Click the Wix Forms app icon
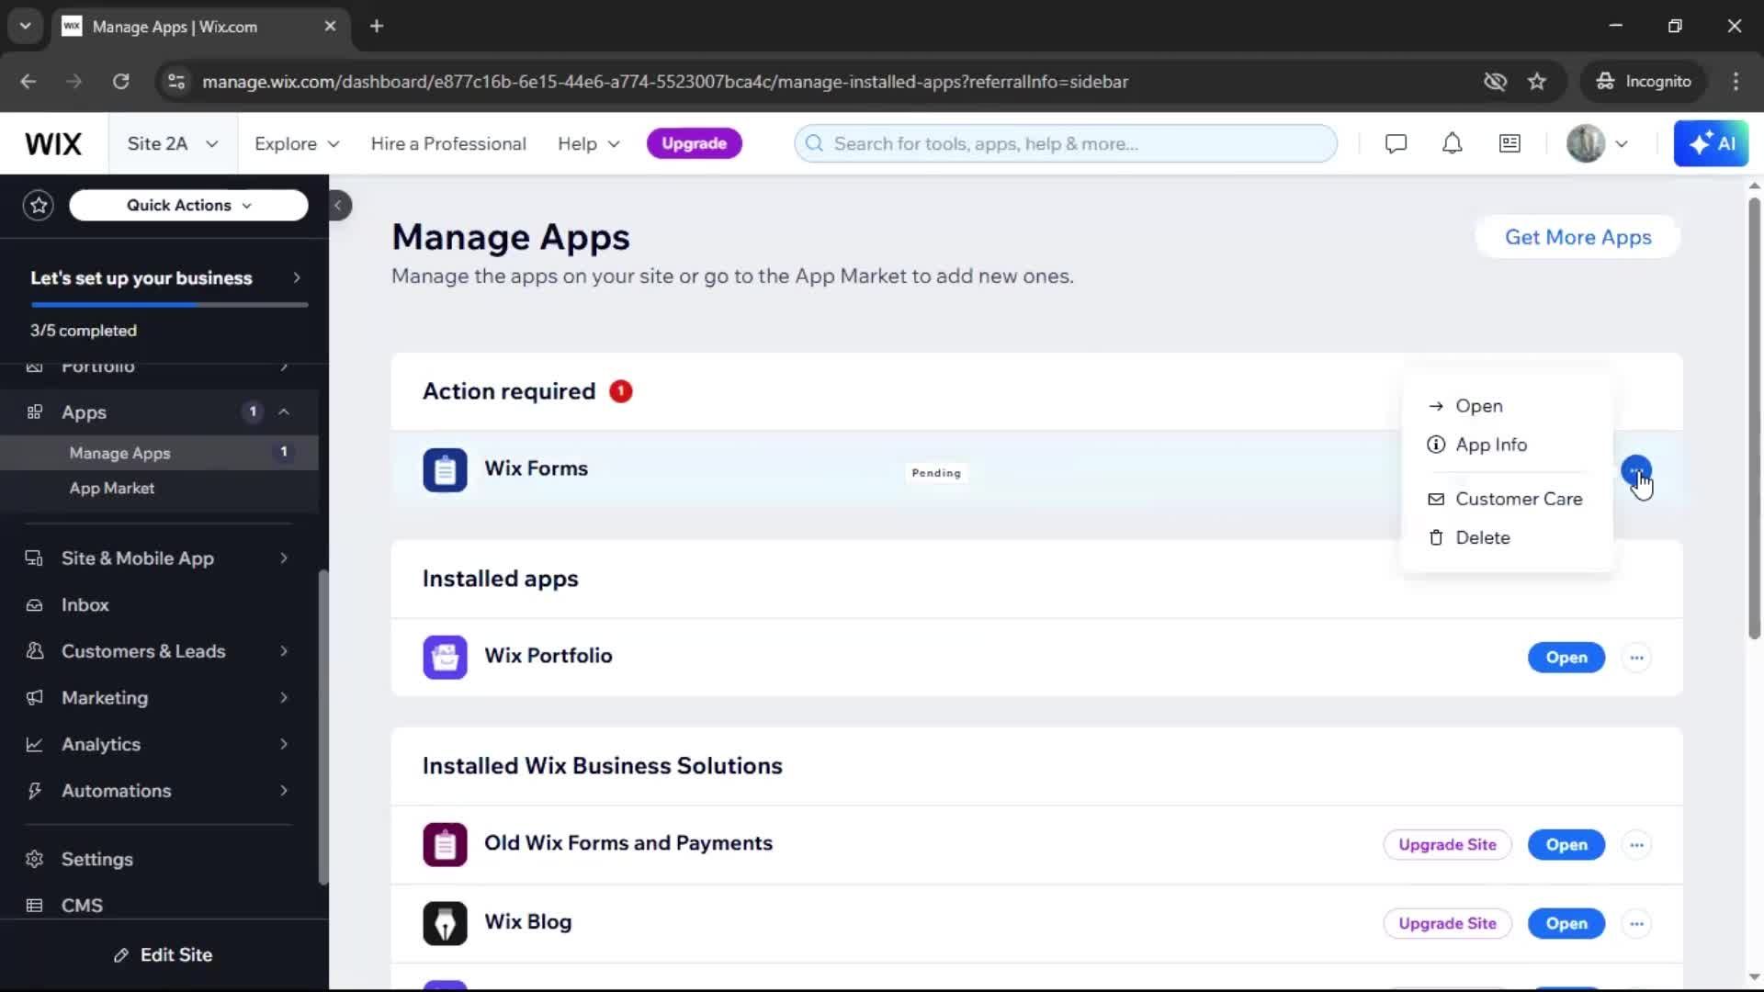The width and height of the screenshot is (1764, 992). (x=445, y=470)
